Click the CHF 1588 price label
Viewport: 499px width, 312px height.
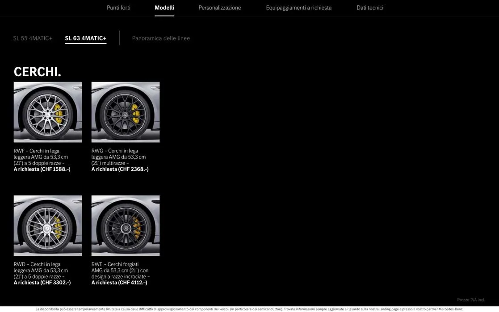[x=42, y=169]
